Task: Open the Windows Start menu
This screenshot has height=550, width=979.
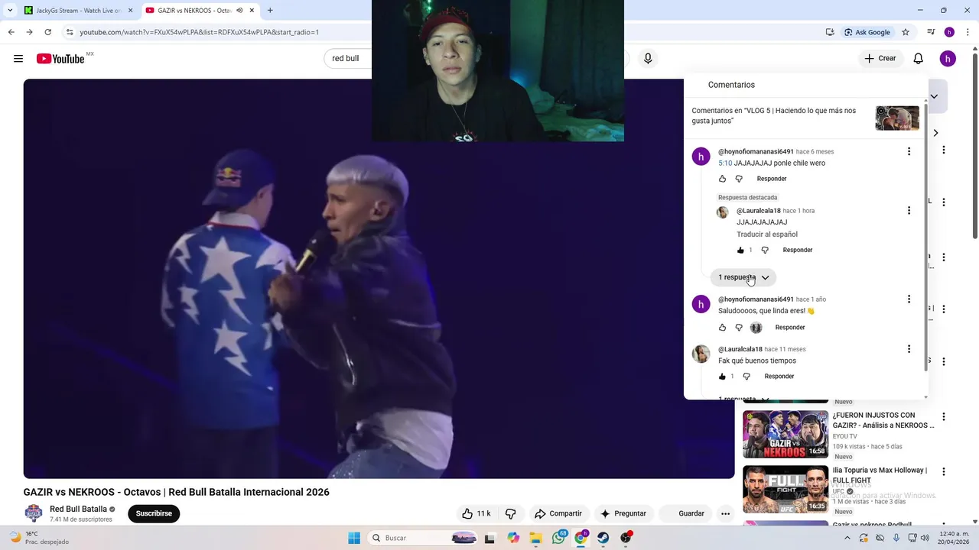Action: pyautogui.click(x=354, y=538)
